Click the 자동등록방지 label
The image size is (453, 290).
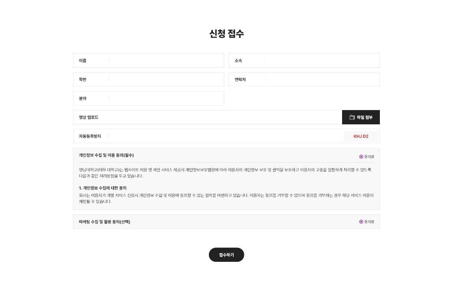[x=90, y=136]
